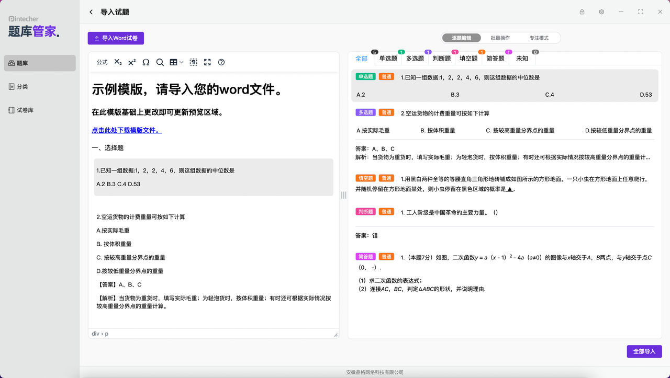Select the 逐题编辑 mode
Viewport: 670px width, 378px height.
[x=462, y=38]
